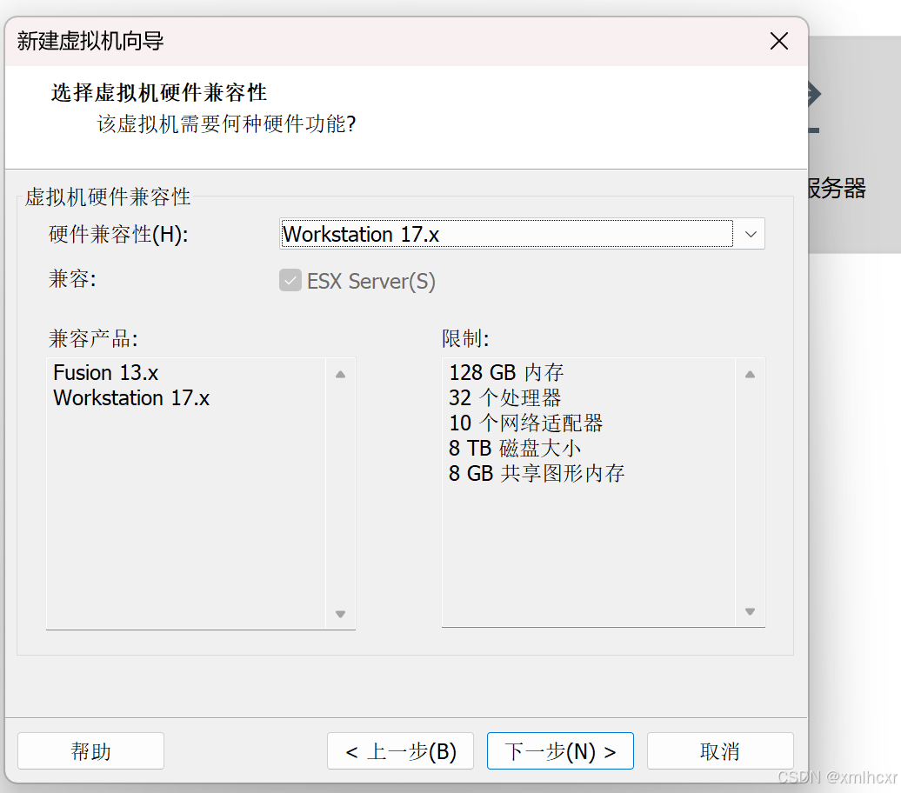Click scroll down arrow in 限制 list
The image size is (901, 793).
point(750,611)
